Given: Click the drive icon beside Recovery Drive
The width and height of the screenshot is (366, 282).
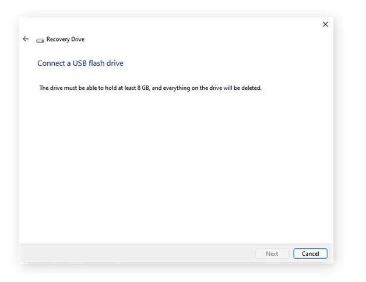Looking at the screenshot, I should click(40, 40).
